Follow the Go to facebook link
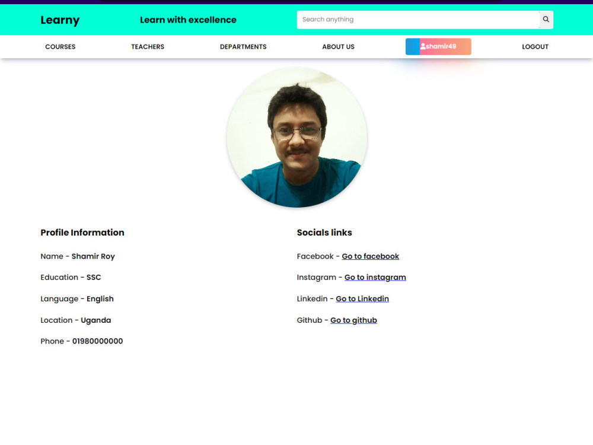Viewport: 593px width, 445px height. pyautogui.click(x=370, y=256)
